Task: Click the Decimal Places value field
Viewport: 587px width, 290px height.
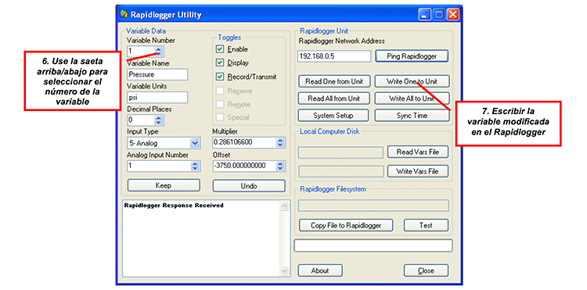Action: click(x=141, y=120)
